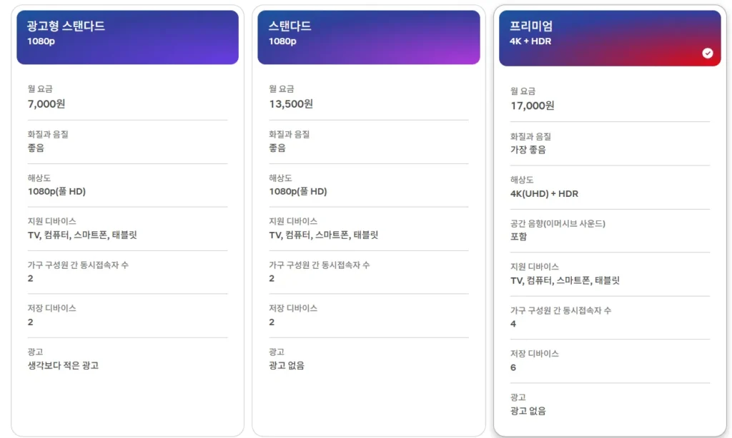Click 1080p(풀 HD) resolution on 스탠다드

coord(292,190)
